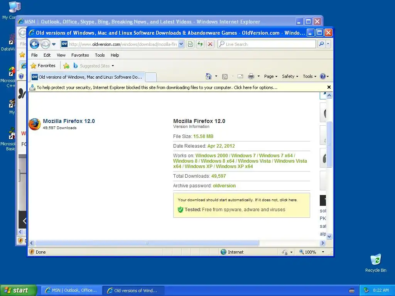Add to Favorites Bar star icon
Screen dimensions: 395x296
coord(66,66)
